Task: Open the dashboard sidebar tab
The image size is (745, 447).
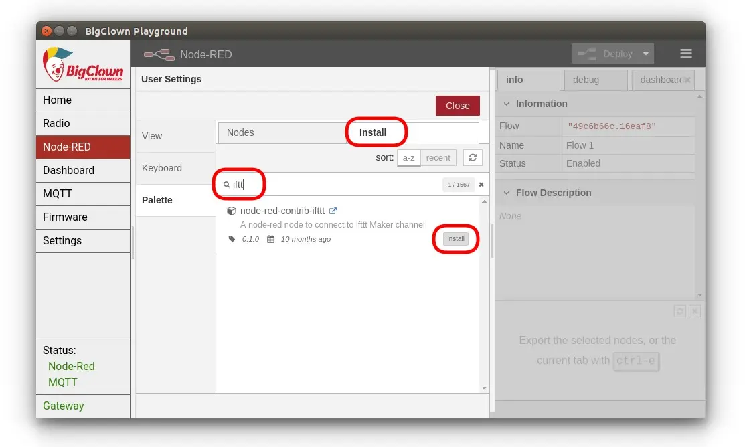Action: (x=659, y=80)
